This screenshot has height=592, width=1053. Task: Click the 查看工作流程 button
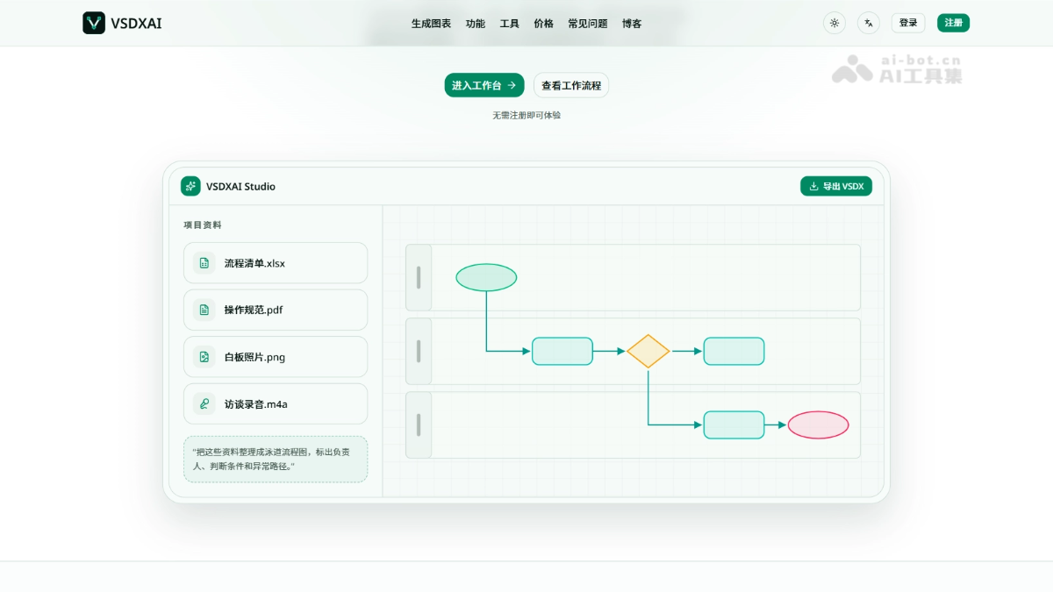tap(571, 85)
